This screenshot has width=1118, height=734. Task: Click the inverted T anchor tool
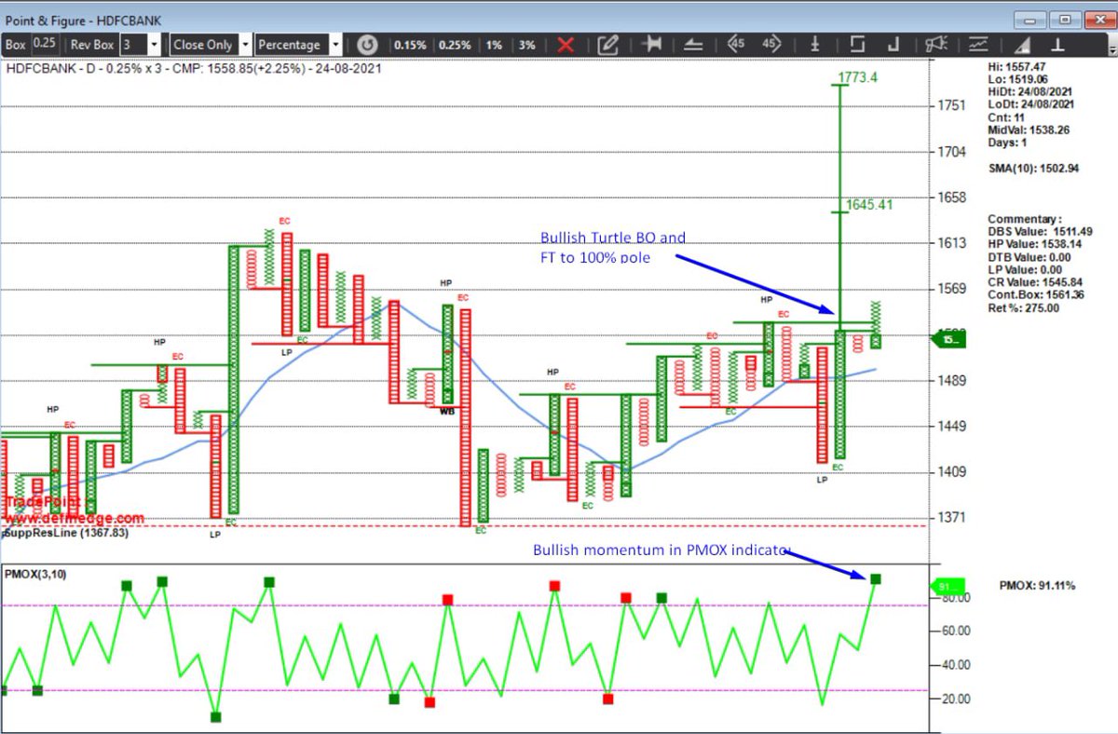tap(1059, 44)
